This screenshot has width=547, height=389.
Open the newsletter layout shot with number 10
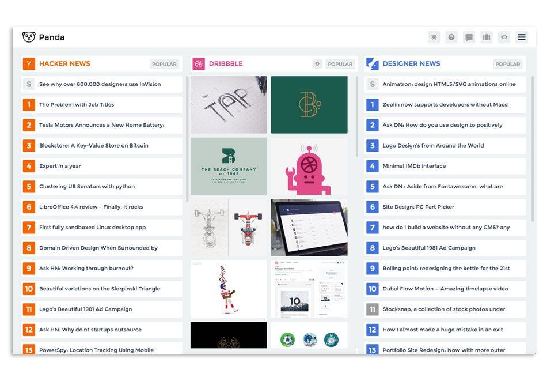[x=309, y=289]
